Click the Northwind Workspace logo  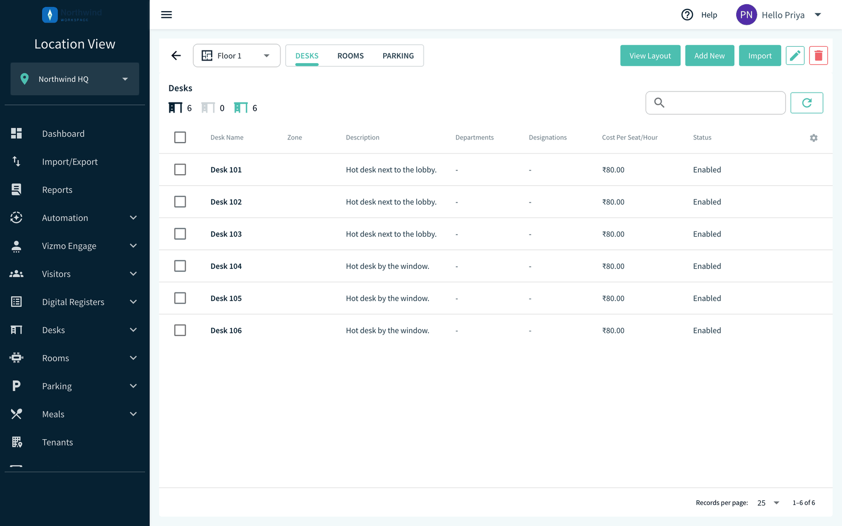(x=72, y=15)
